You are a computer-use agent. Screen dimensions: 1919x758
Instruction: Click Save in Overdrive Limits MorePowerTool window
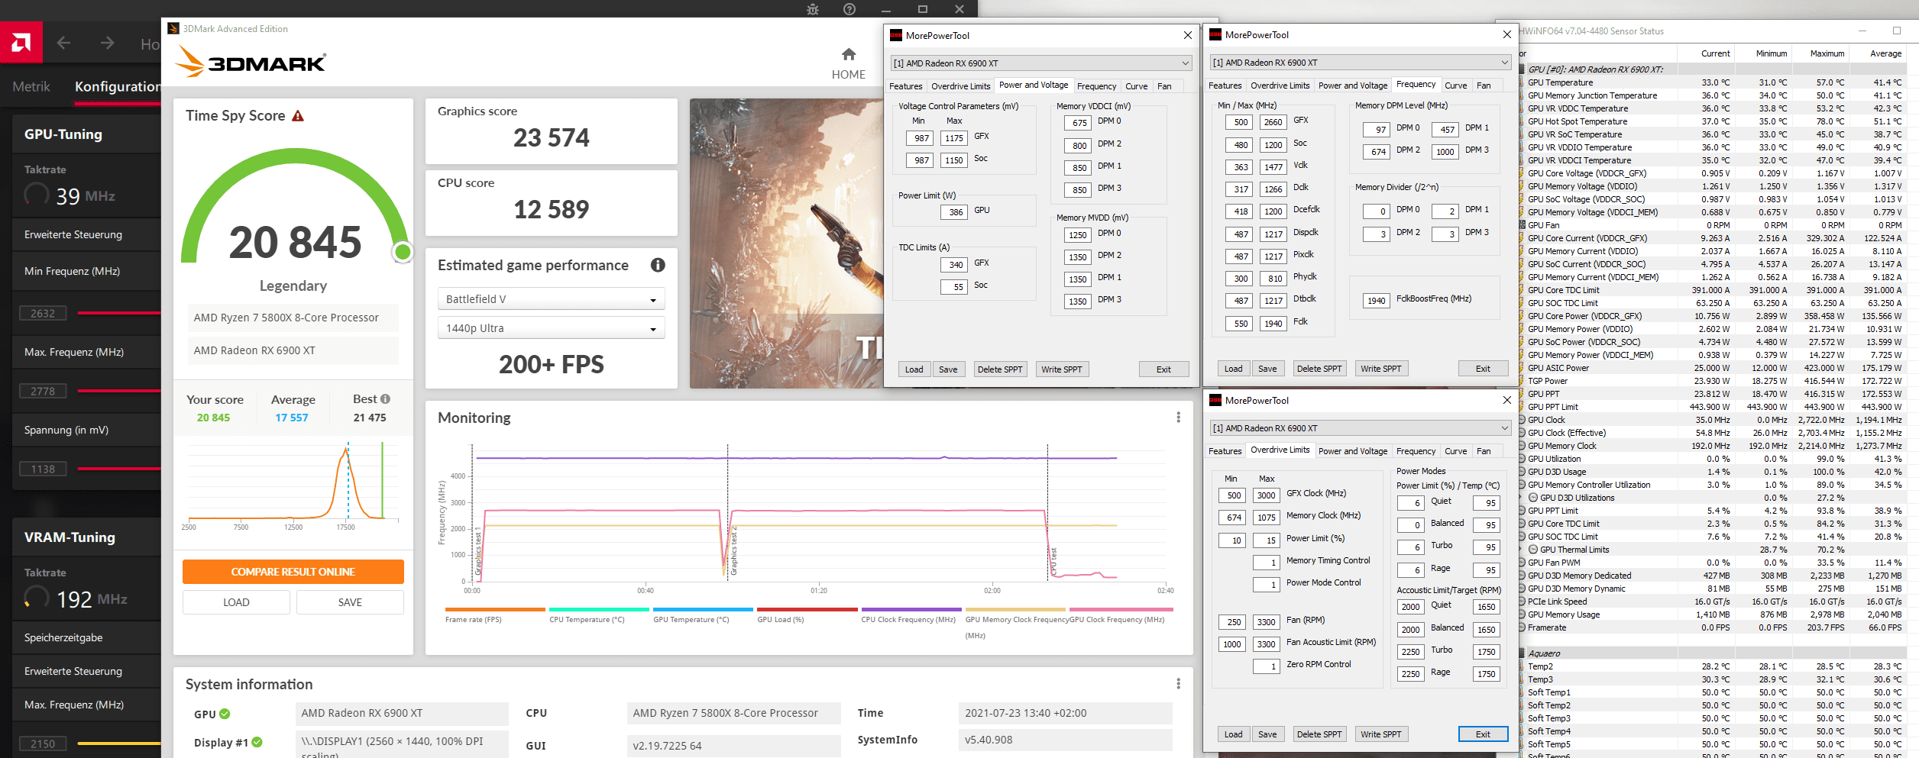(x=1267, y=734)
